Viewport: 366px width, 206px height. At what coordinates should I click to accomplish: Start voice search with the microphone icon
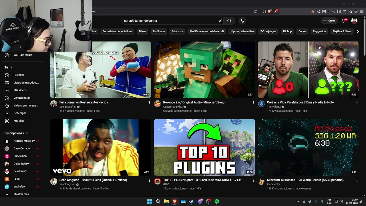click(x=242, y=21)
